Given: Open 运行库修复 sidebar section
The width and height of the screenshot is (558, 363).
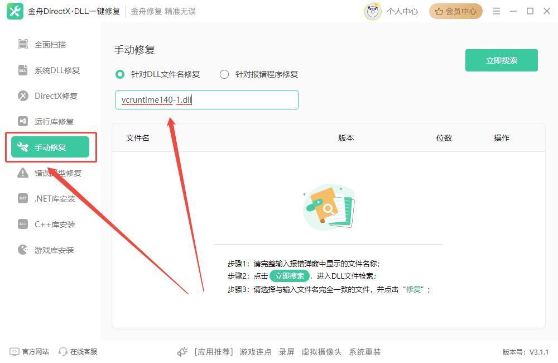Looking at the screenshot, I should [50, 122].
